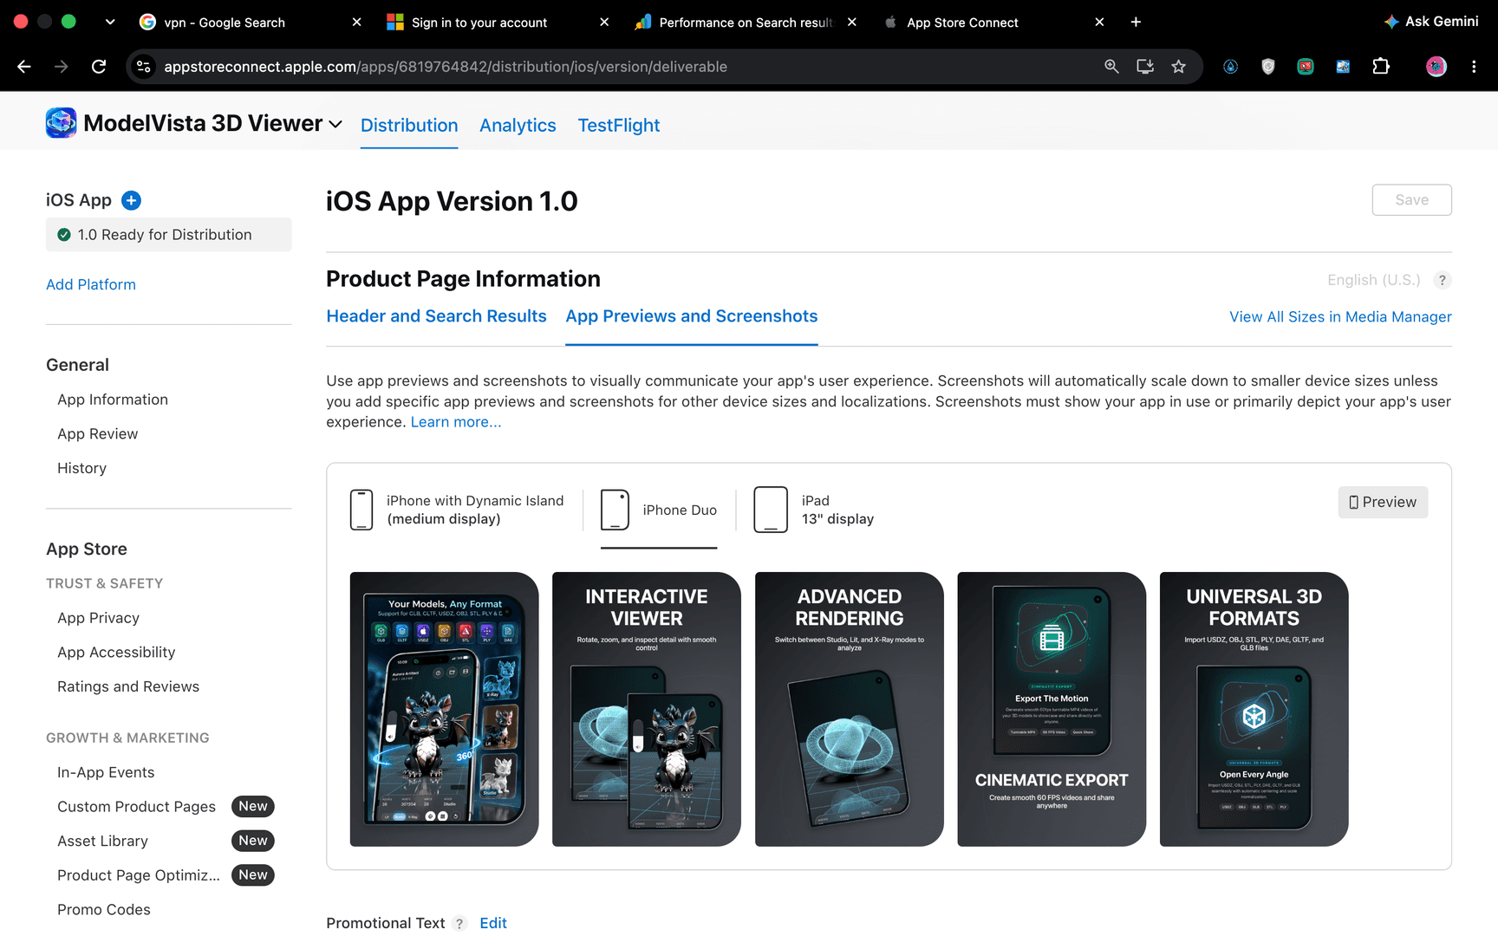Open the browser extensions puzzle icon
Viewport: 1498px width, 936px height.
click(1381, 67)
